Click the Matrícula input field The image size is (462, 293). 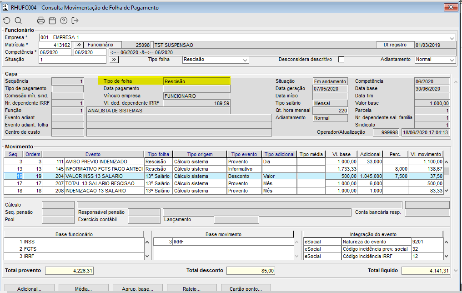tap(55, 45)
